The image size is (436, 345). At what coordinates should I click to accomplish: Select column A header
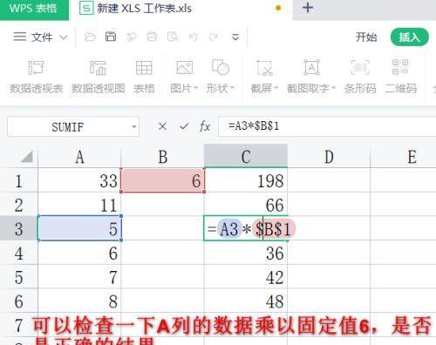click(x=79, y=157)
